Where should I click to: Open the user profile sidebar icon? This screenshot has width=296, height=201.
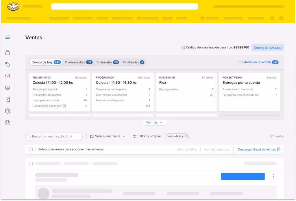point(8,123)
